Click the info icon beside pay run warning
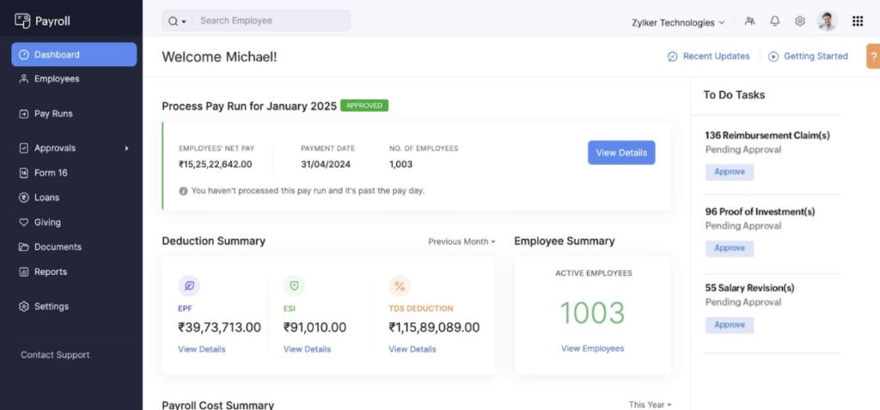This screenshot has width=880, height=410. [183, 191]
